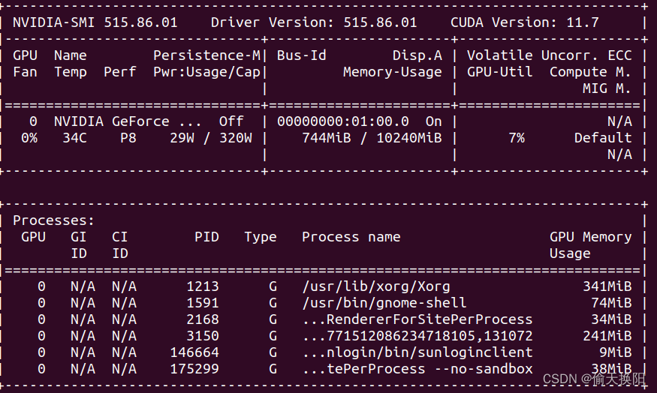Screen dimensions: 657x393
Task: Click the Type column header
Action: tap(261, 237)
